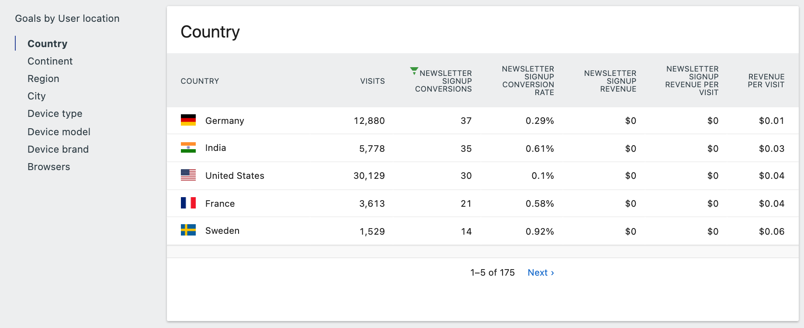Go to the Next results page
Viewport: 804px width, 328px height.
(541, 273)
